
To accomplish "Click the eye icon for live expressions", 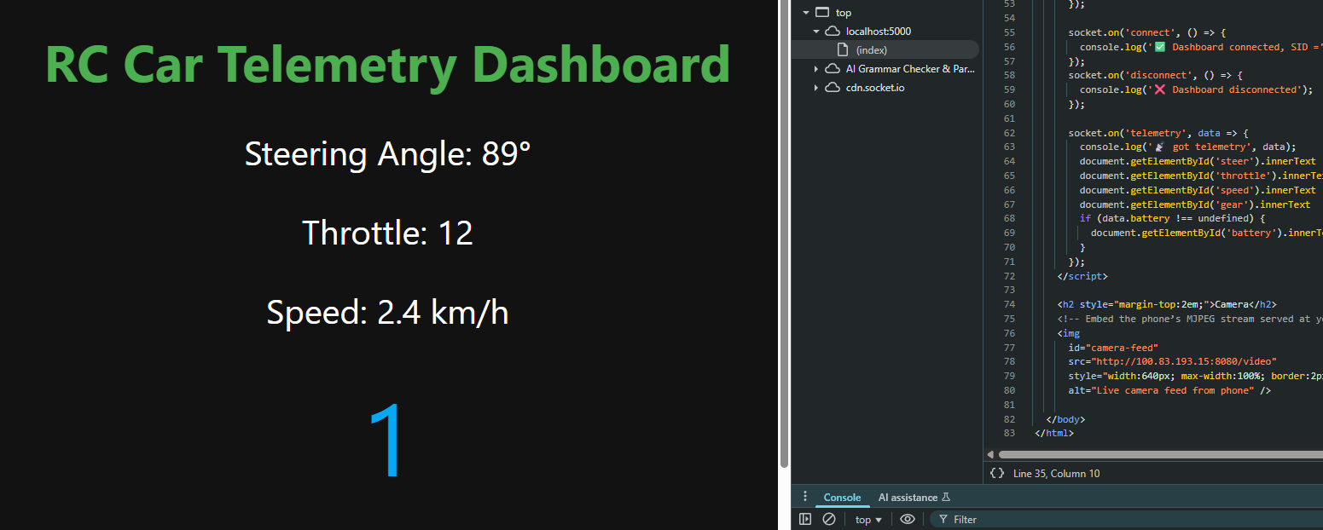I will tap(908, 519).
